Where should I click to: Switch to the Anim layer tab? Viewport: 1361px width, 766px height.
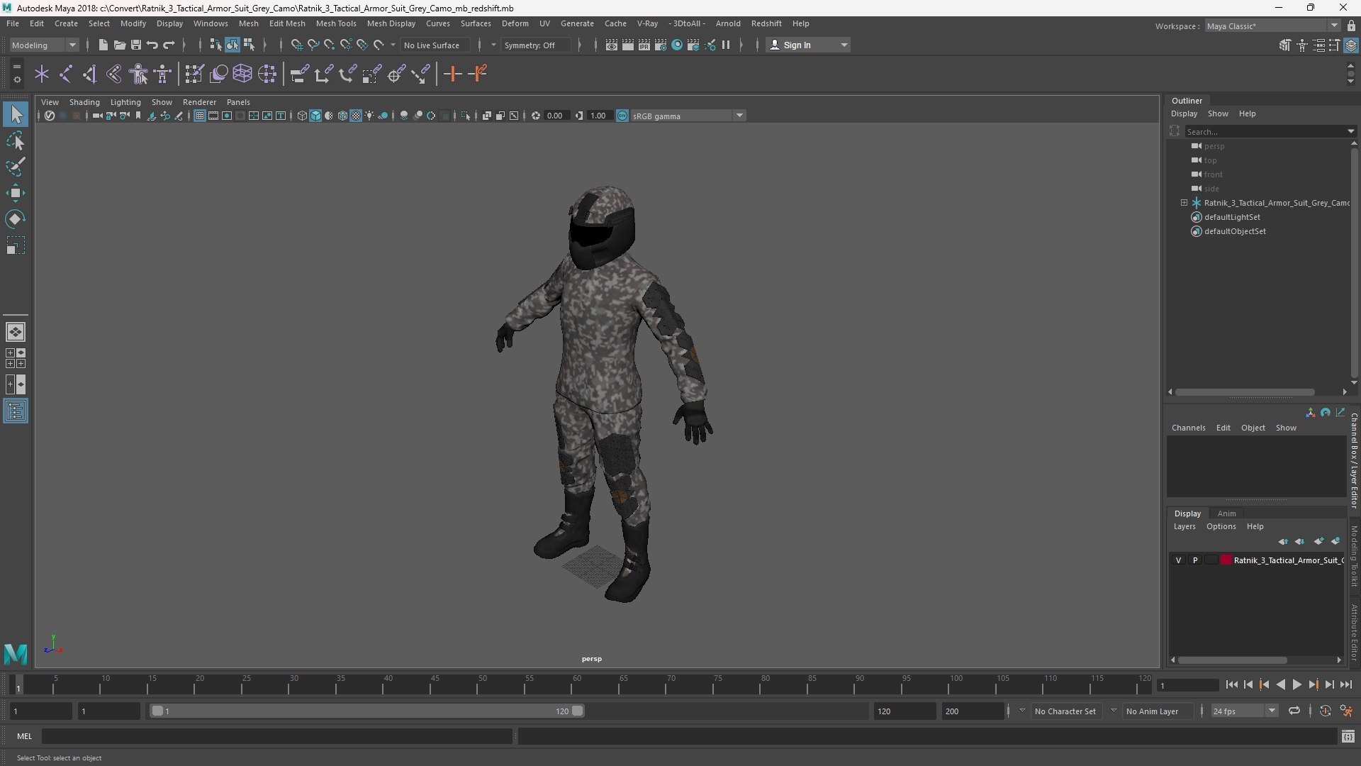(x=1226, y=514)
